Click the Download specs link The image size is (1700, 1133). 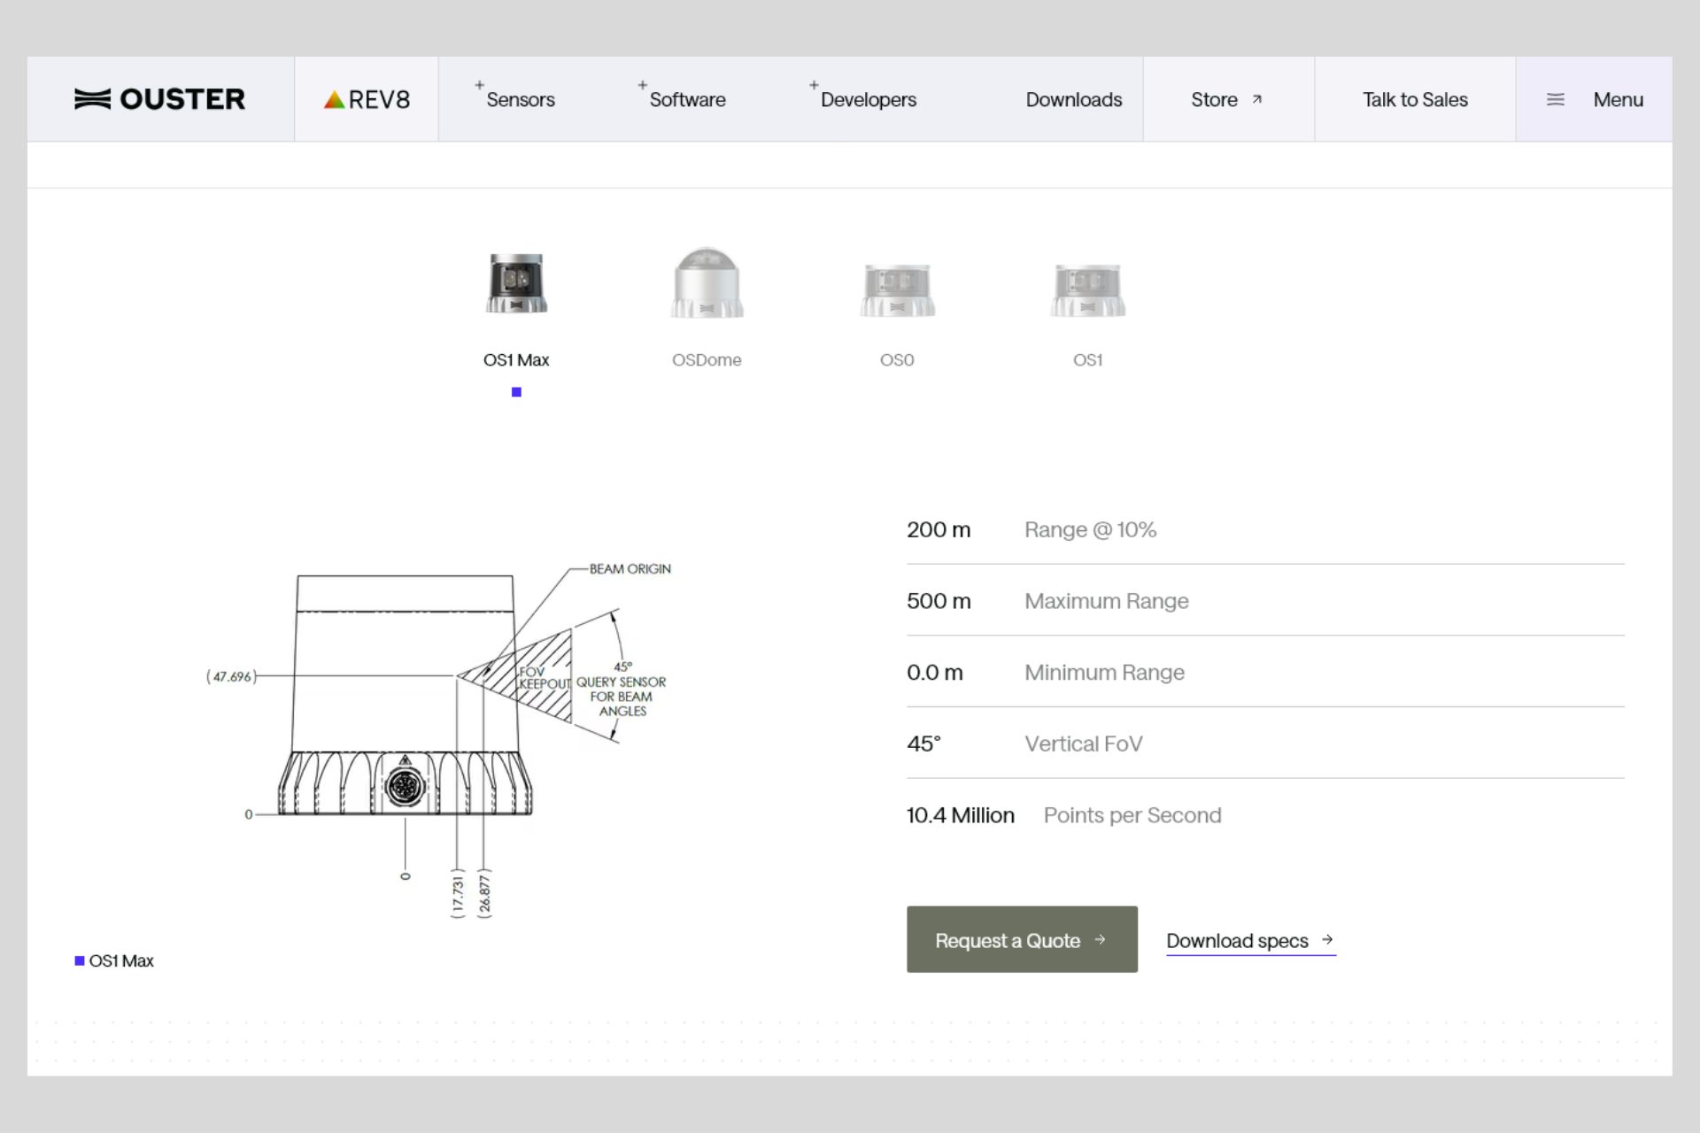pyautogui.click(x=1250, y=941)
